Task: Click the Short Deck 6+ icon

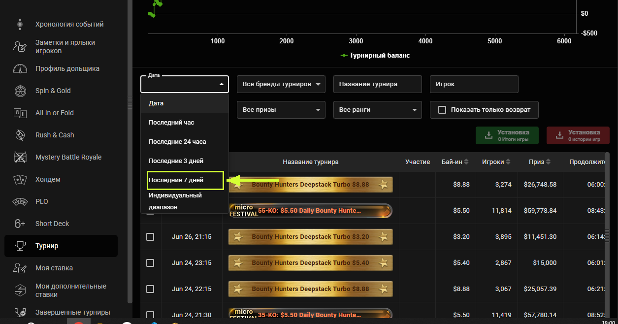Action: pos(20,224)
